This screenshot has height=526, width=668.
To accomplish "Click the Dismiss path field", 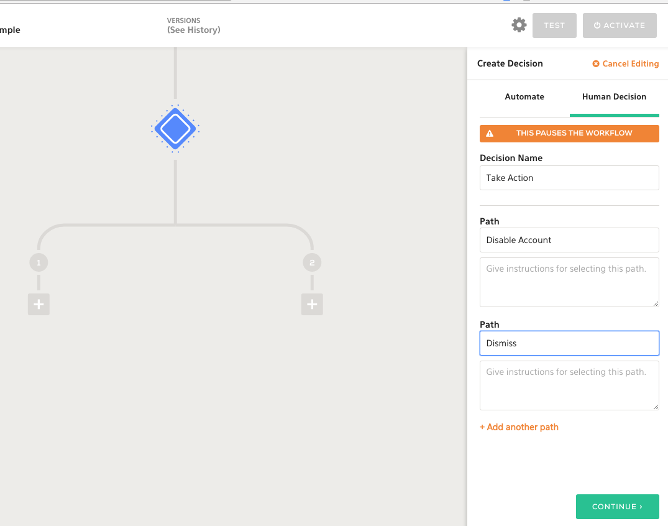I will [569, 343].
